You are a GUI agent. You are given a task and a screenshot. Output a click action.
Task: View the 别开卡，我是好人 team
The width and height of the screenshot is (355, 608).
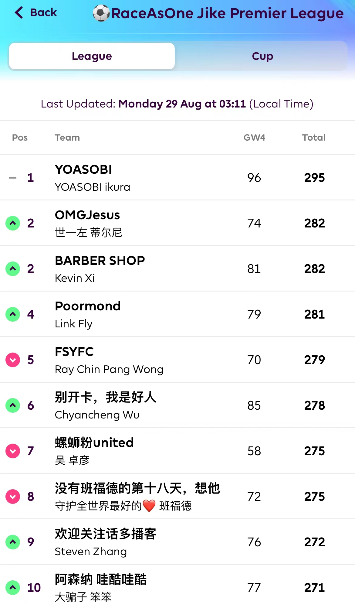pos(105,397)
